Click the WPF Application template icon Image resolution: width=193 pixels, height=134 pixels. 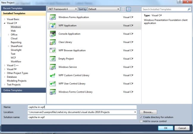pyautogui.click(x=53, y=25)
